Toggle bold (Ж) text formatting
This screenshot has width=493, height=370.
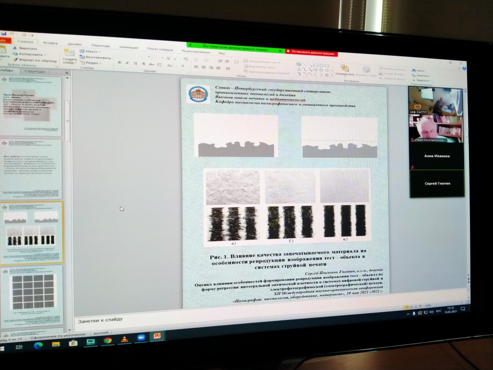[x=119, y=63]
